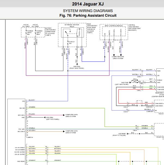Click "Fig. 76: Parking Assistant Circuit" caption
Viewport: 164px width, 165px height.
pos(88,16)
